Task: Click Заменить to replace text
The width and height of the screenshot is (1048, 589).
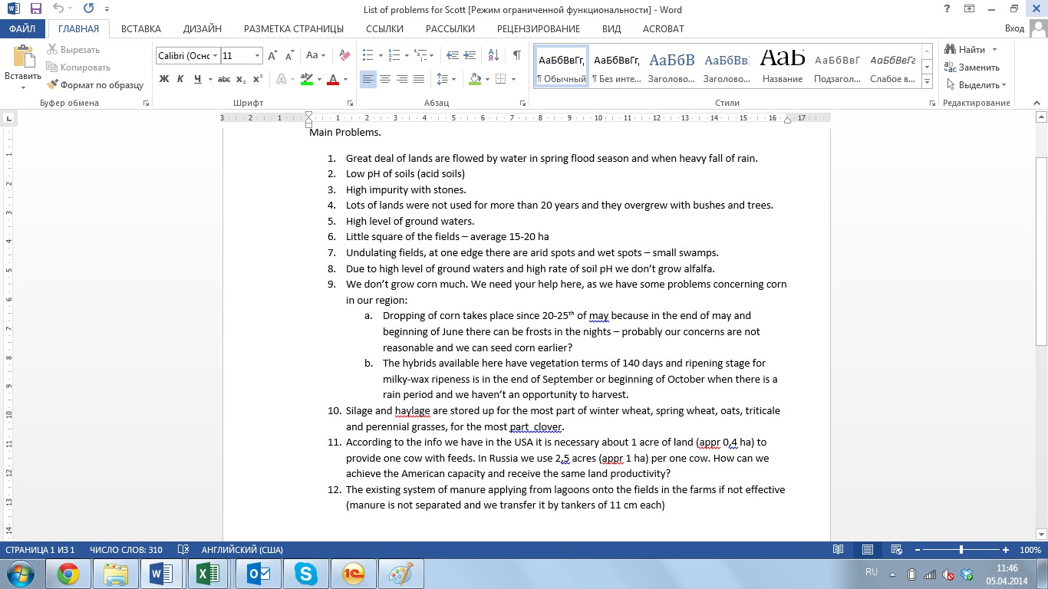Action: pyautogui.click(x=972, y=67)
